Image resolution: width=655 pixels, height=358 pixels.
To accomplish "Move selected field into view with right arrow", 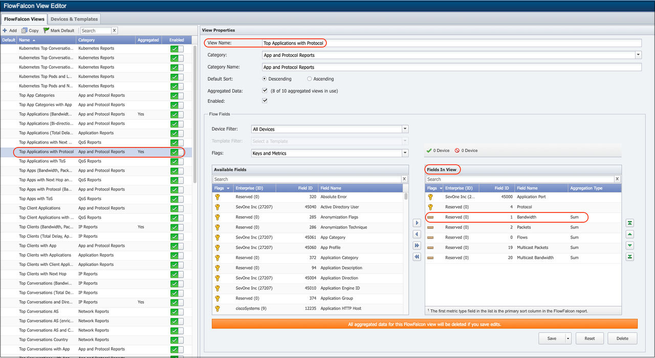I will tap(417, 223).
